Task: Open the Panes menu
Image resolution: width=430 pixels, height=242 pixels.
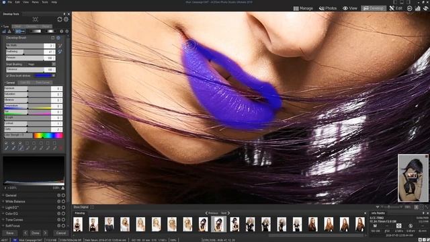Action: point(36,2)
